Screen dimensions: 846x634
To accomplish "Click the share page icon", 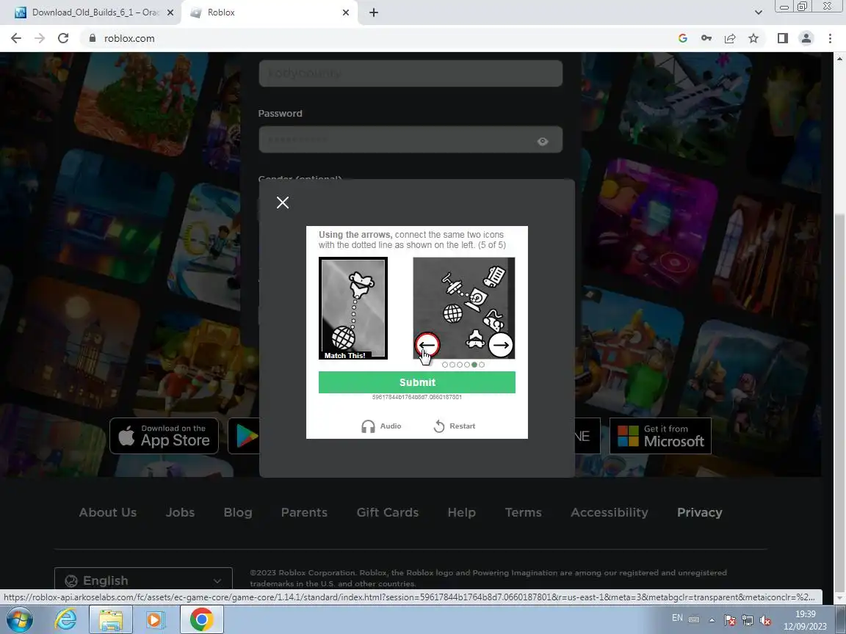I will click(x=730, y=37).
